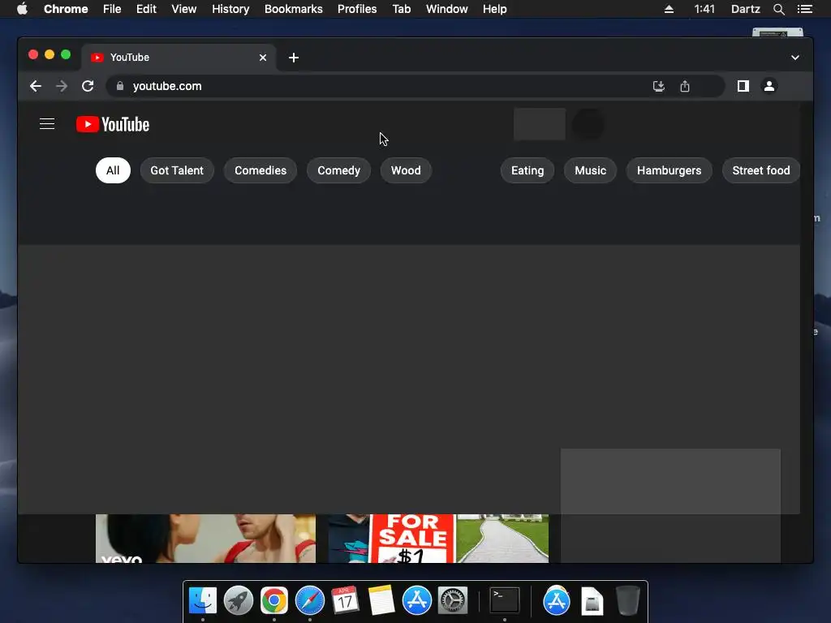The height and width of the screenshot is (623, 831).
Task: Share this page using the share icon
Action: point(685,86)
